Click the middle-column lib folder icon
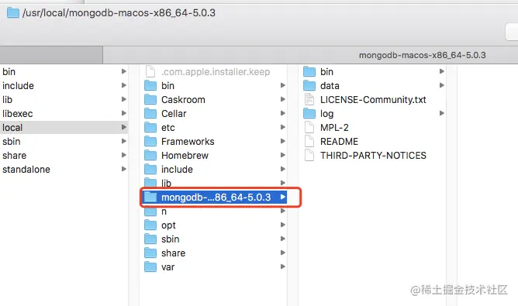 [x=150, y=182]
